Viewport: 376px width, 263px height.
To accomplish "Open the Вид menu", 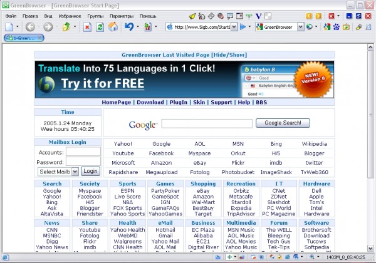I will point(48,16).
